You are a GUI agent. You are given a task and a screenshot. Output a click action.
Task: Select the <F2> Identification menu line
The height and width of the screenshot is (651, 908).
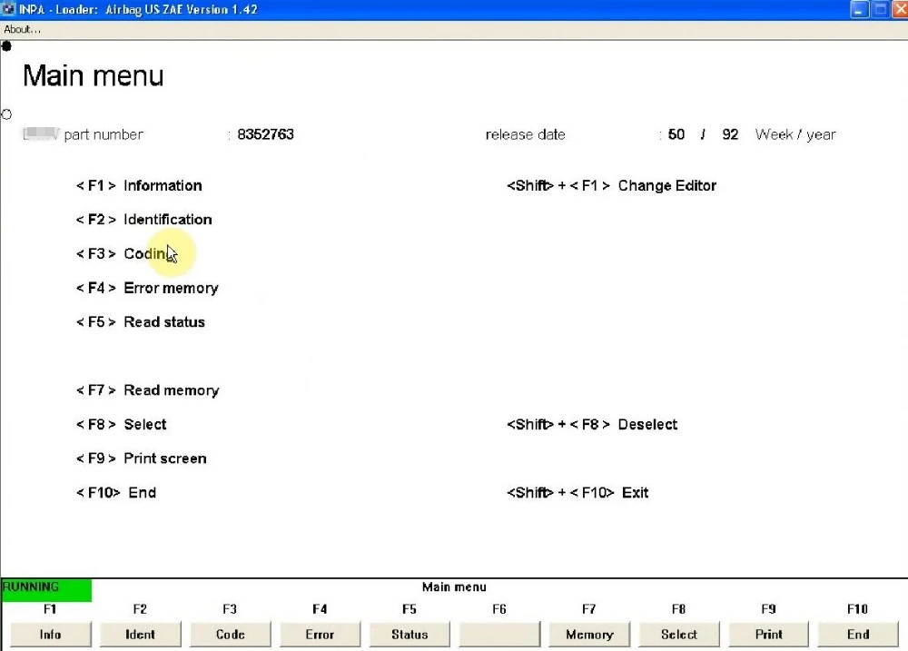tap(144, 220)
